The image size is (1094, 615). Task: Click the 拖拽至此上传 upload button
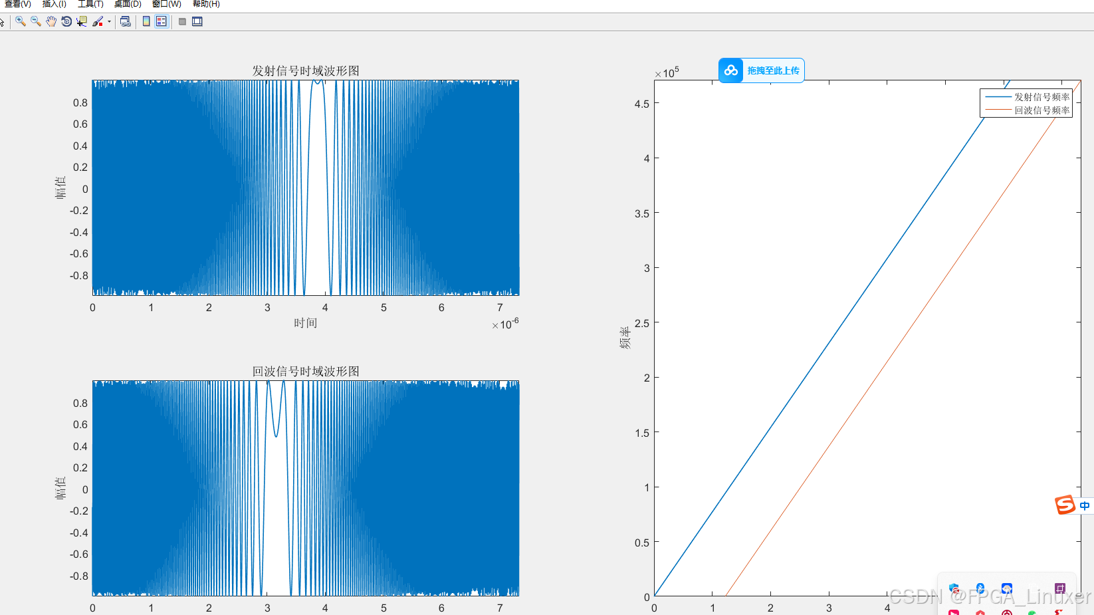pyautogui.click(x=762, y=70)
